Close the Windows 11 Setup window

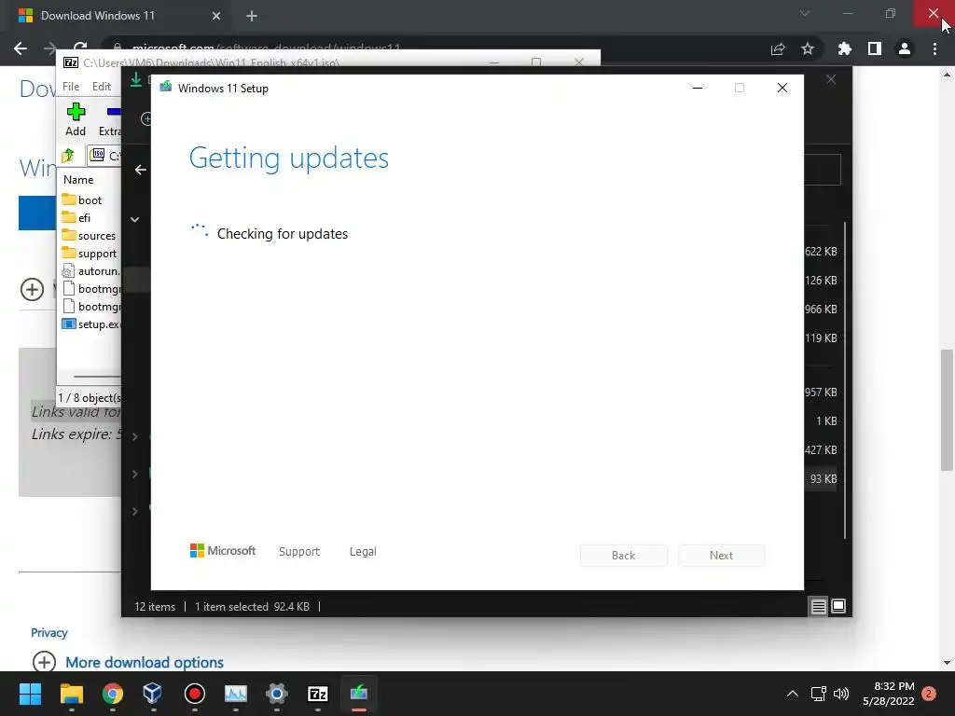(782, 89)
